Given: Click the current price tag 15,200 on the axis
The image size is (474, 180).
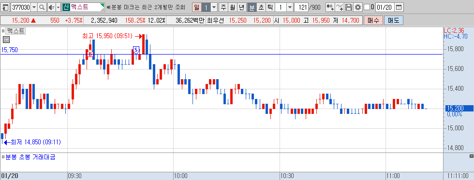Looking at the screenshot, I should 459,109.
